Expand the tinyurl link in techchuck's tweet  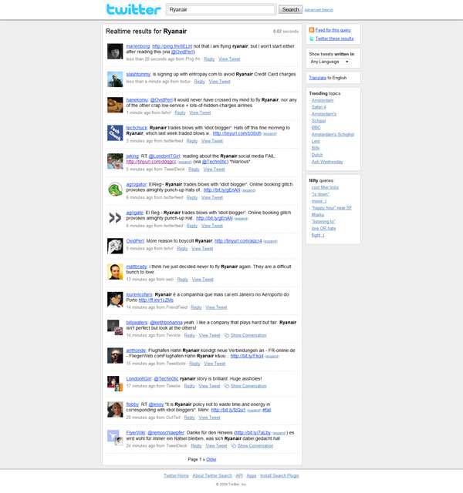(270, 134)
